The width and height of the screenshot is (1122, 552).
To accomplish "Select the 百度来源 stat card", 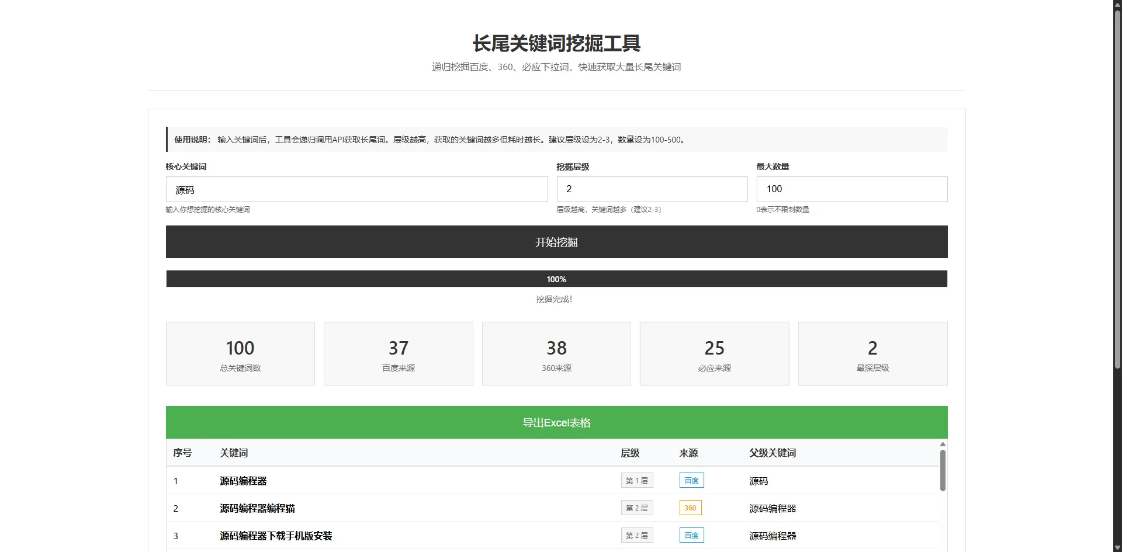I will click(x=399, y=354).
